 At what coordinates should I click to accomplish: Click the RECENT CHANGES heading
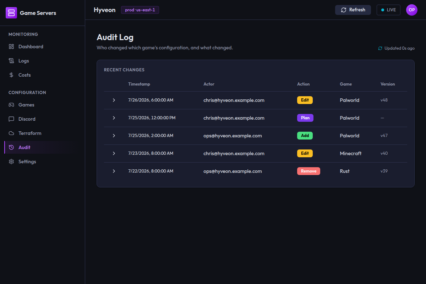coord(124,70)
